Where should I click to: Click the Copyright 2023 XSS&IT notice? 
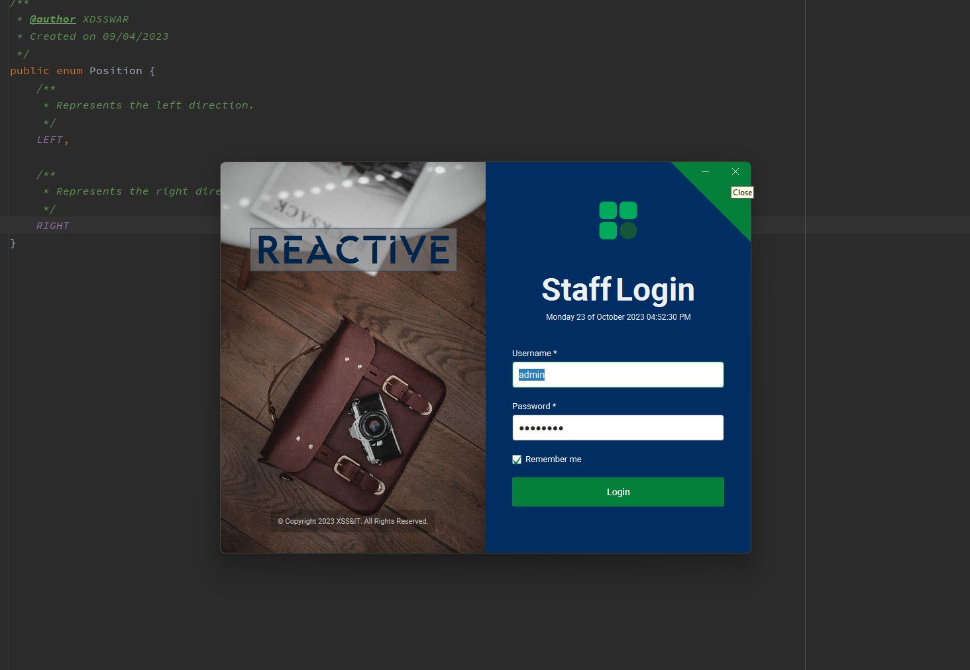pyautogui.click(x=353, y=521)
